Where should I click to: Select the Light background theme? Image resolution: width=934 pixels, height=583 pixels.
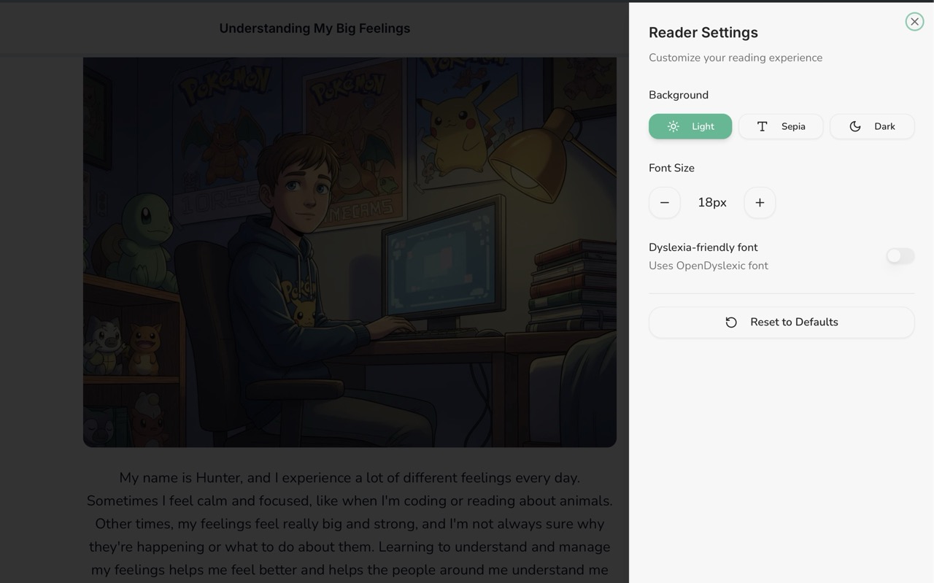(690, 126)
